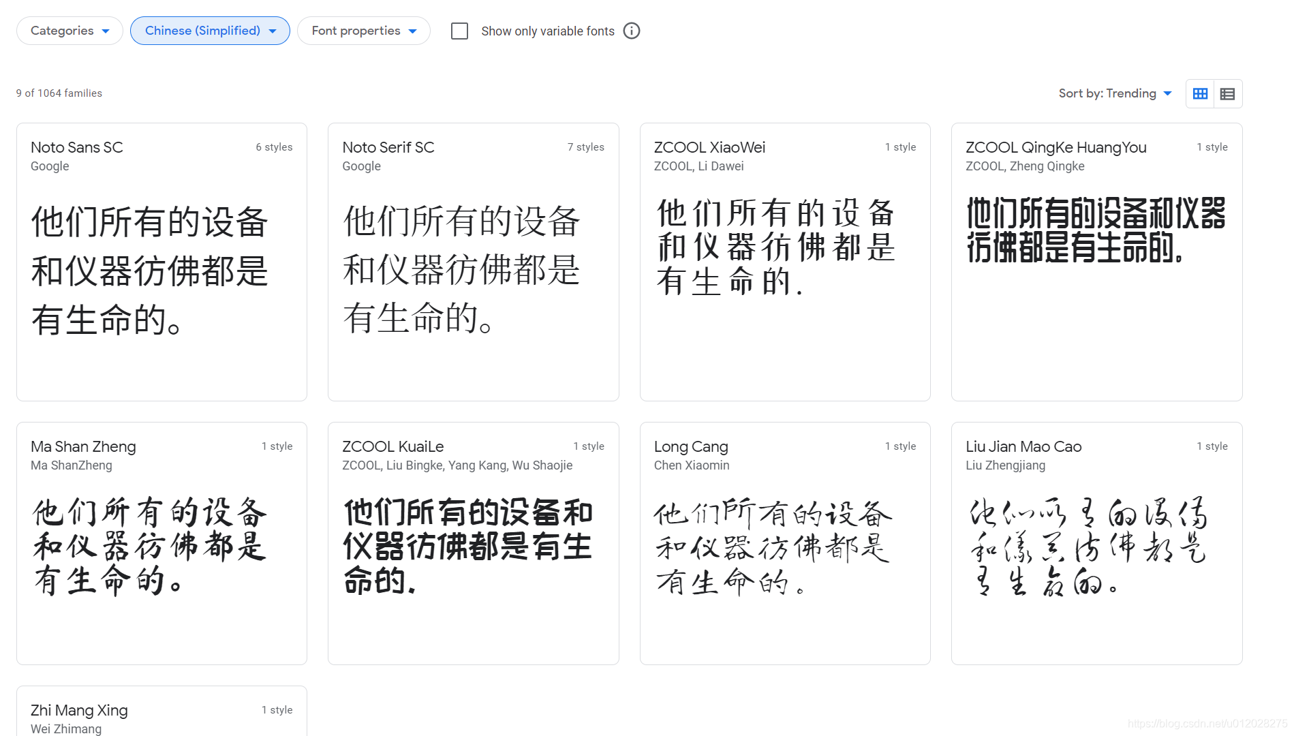Click the 'Google' designer under Noto Serif SC
Image resolution: width=1294 pixels, height=736 pixels.
point(361,166)
